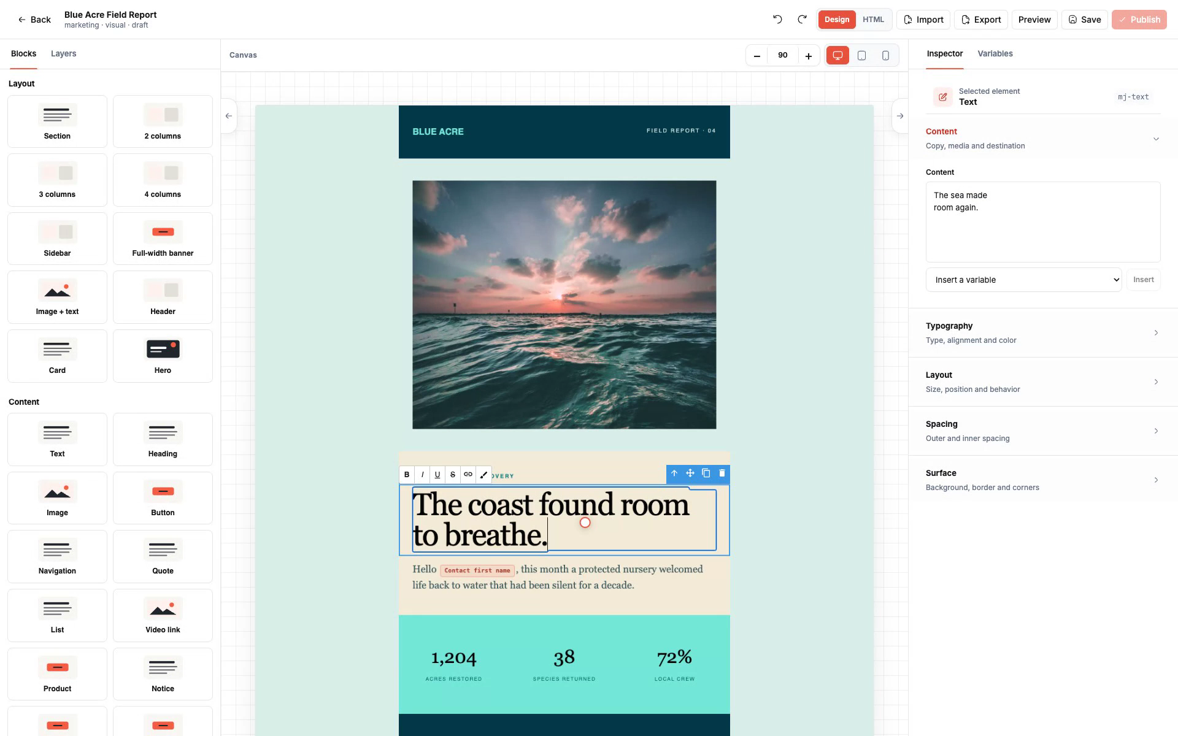This screenshot has width=1178, height=736.
Task: Click the redo arrow icon
Action: [802, 20]
